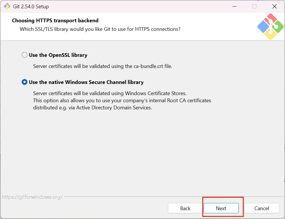
Task: Open the gitforwindows.org link
Action: (32, 197)
